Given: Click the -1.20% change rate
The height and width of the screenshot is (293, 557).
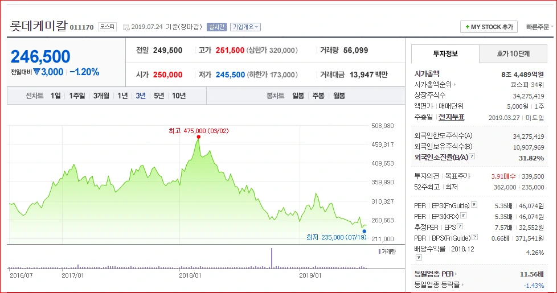Looking at the screenshot, I should pyautogui.click(x=84, y=72).
